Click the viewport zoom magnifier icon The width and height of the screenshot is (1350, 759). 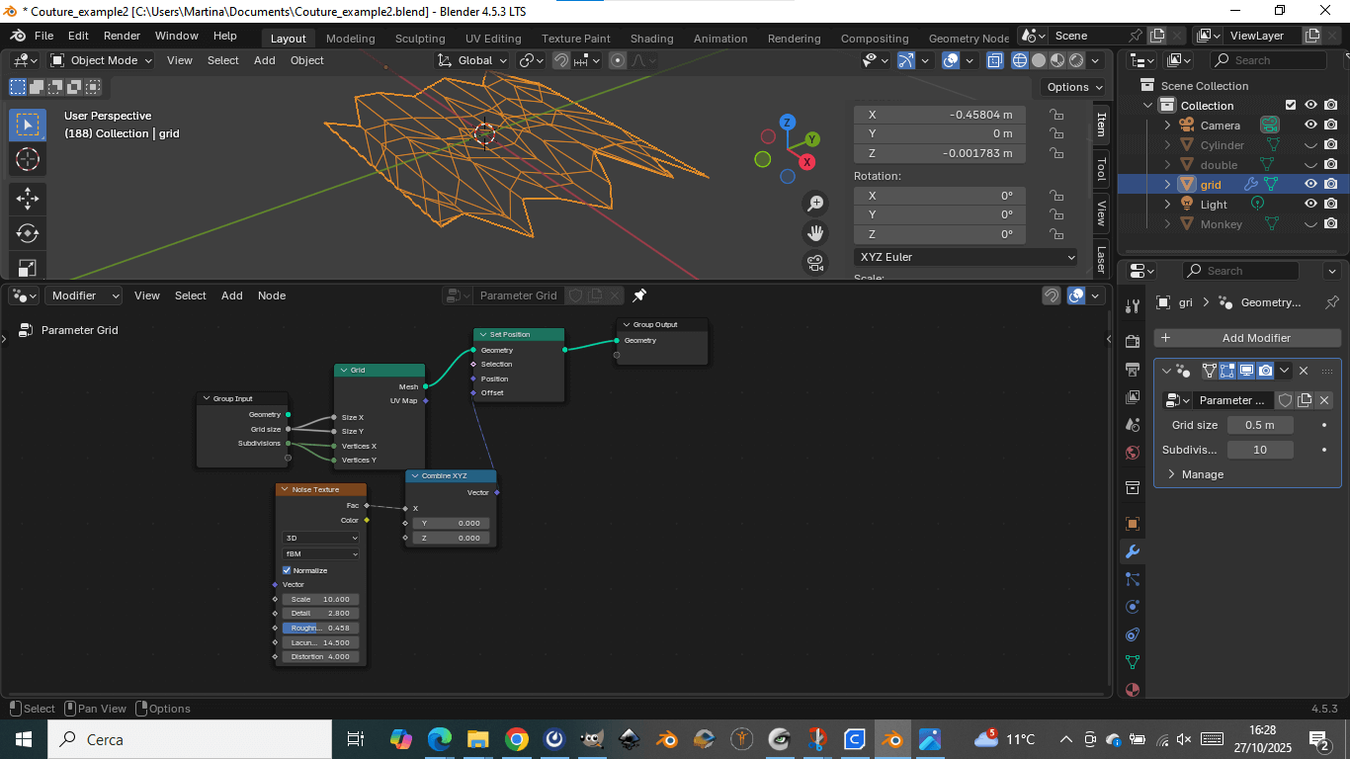(x=815, y=204)
